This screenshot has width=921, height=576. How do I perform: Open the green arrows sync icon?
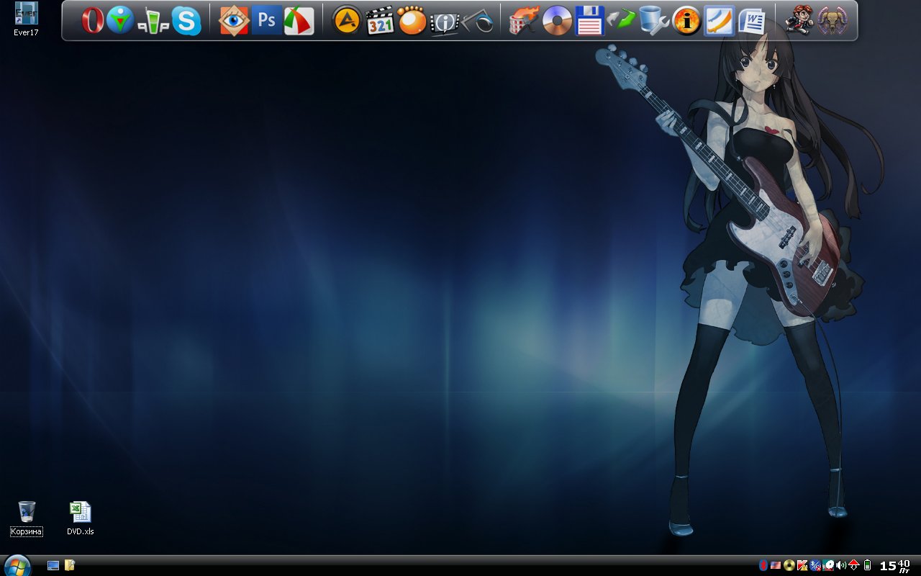tap(622, 20)
